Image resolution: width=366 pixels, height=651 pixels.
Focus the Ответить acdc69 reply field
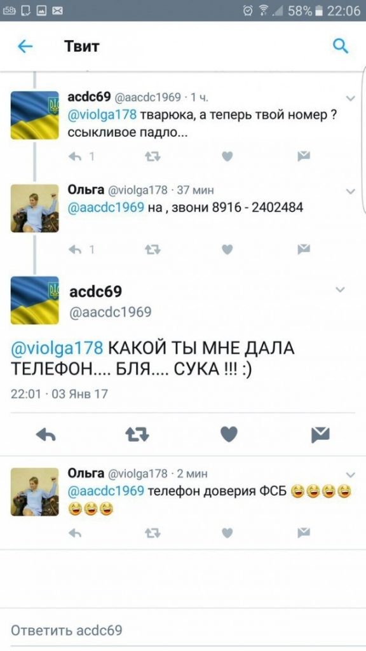(183, 630)
